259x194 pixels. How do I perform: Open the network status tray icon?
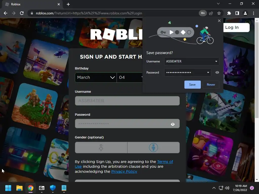point(221,188)
